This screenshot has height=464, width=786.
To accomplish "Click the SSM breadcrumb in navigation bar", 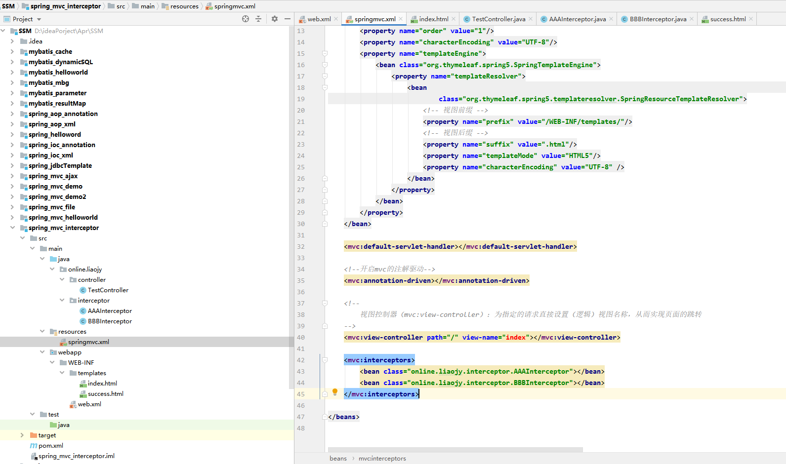I will click(8, 6).
